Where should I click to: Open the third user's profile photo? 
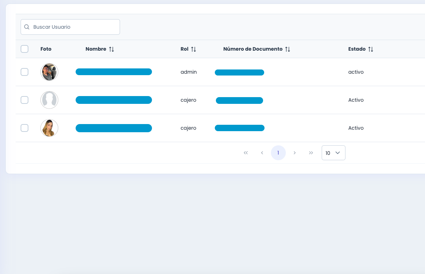tap(49, 128)
